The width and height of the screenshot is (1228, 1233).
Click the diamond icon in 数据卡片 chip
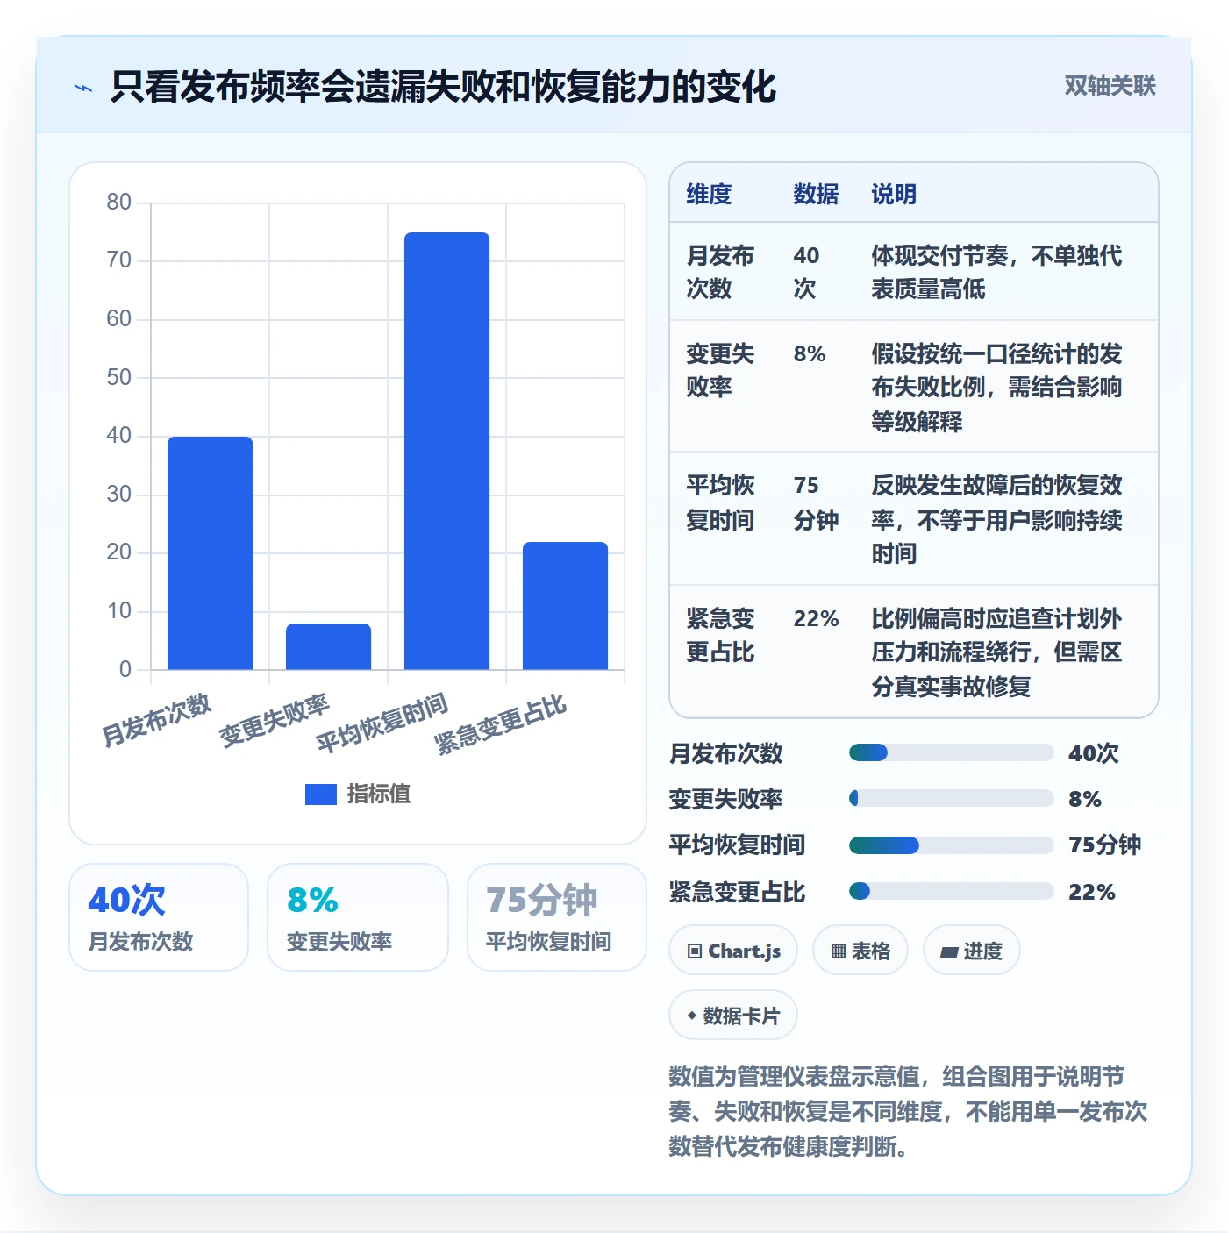coord(692,1016)
